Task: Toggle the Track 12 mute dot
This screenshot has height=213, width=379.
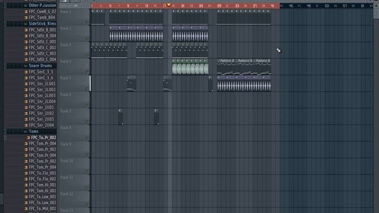Action: [x=88, y=205]
